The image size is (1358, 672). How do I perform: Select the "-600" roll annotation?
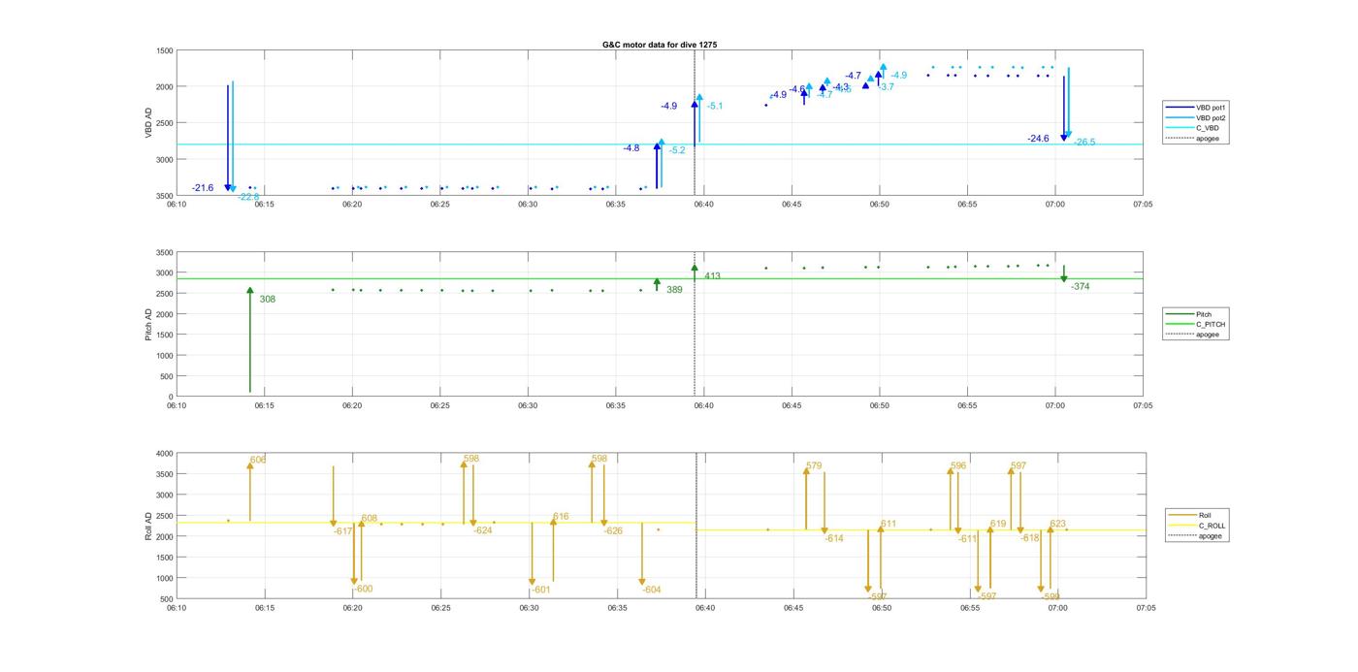coord(364,590)
